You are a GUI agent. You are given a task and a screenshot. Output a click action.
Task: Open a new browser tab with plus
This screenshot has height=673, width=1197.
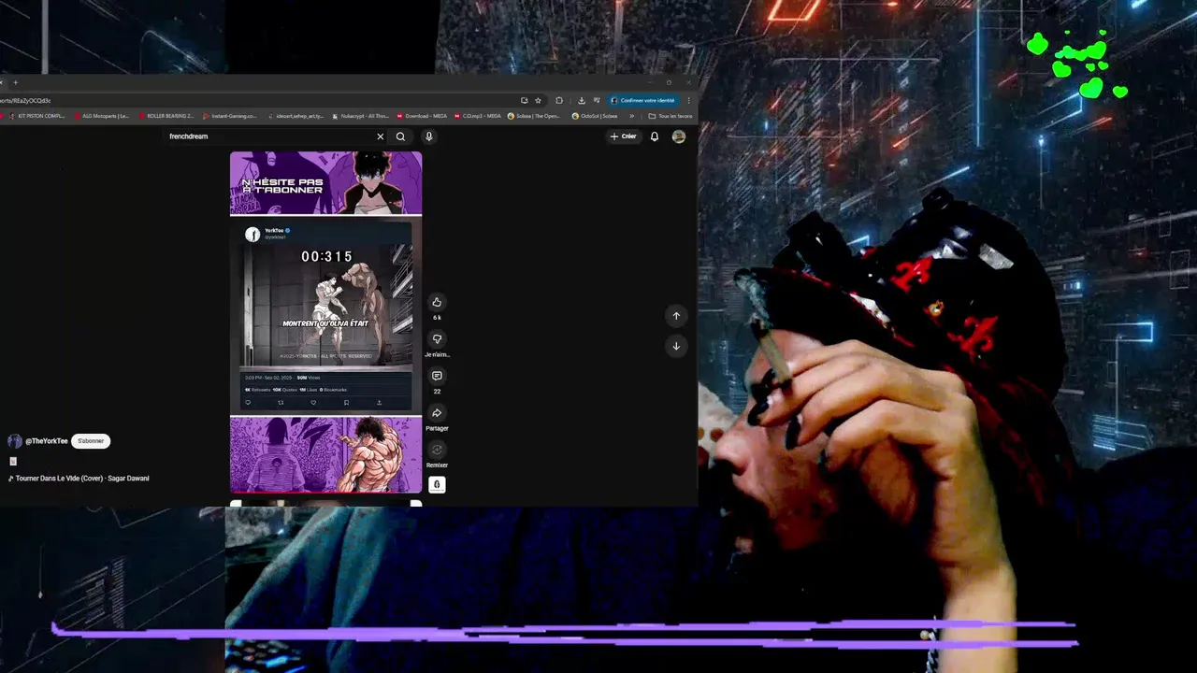tap(15, 82)
